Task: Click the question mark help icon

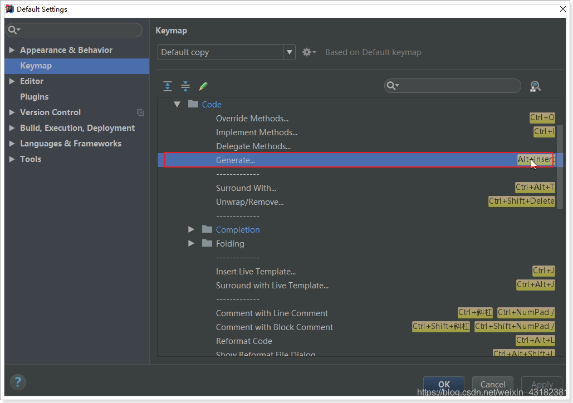Action: click(x=18, y=382)
